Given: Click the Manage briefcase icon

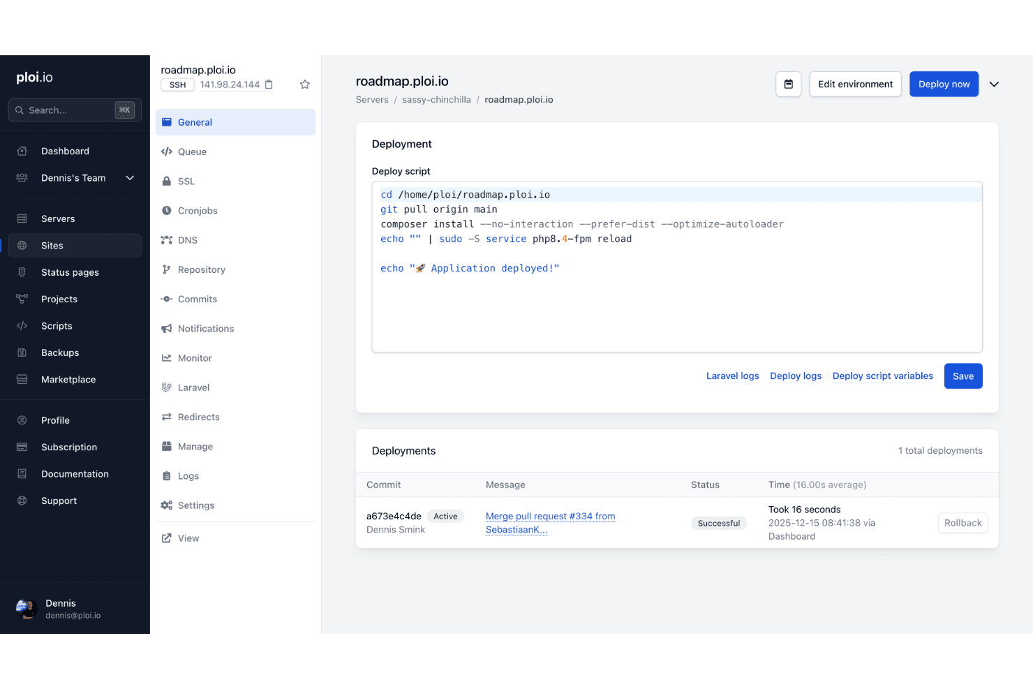Looking at the screenshot, I should (x=167, y=446).
